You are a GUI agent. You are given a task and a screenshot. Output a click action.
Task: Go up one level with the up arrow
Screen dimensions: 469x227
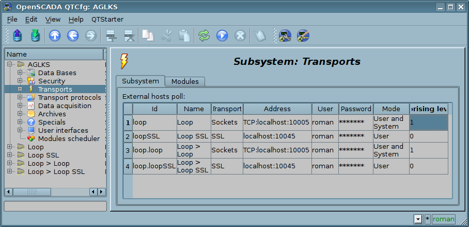pos(55,36)
